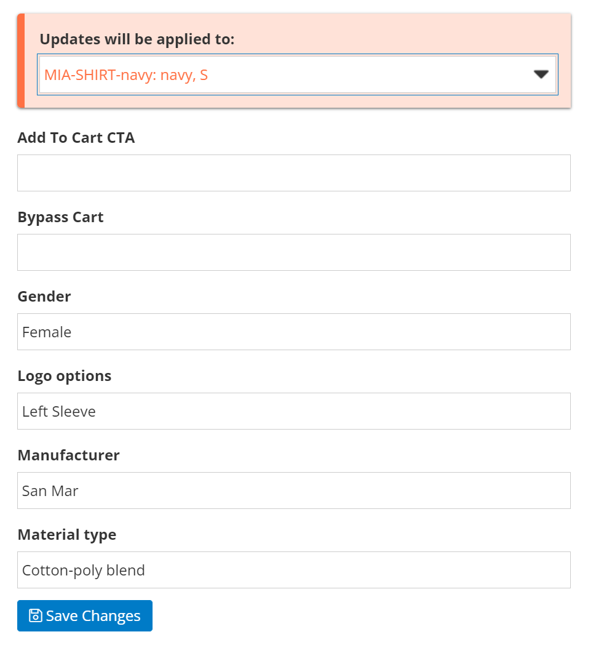596x661 pixels.
Task: Click the floppy disk save icon
Action: point(36,615)
